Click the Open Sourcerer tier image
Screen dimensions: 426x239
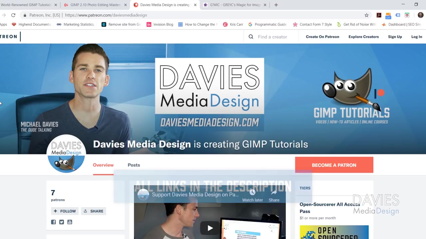coord(334,232)
